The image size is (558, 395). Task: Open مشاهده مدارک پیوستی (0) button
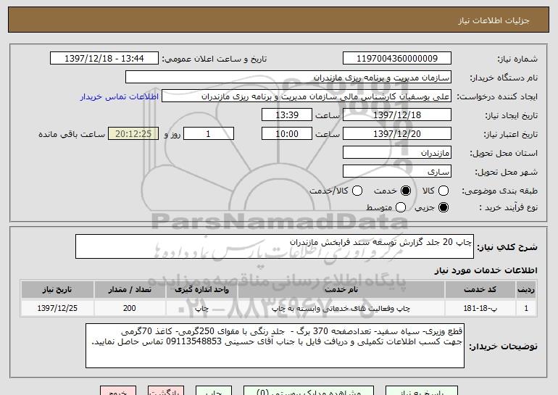pos(309,391)
